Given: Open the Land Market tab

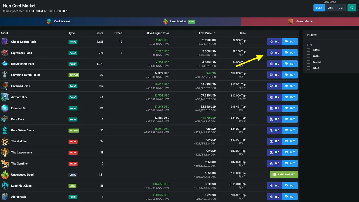Looking at the screenshot, I should point(179,21).
